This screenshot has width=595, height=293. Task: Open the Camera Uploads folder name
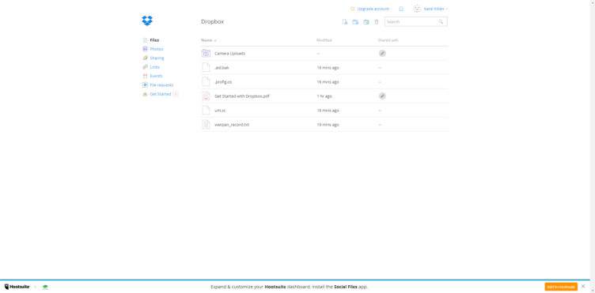[x=230, y=54]
